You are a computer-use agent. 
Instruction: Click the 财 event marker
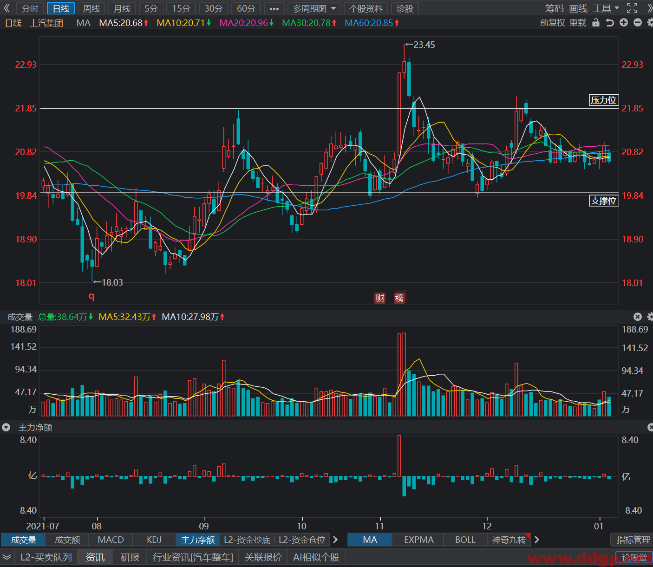(x=380, y=298)
